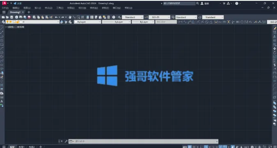Screen dimensions: 277x148
Task: Click the Redo arrow icon
Action: click(x=62, y=17)
